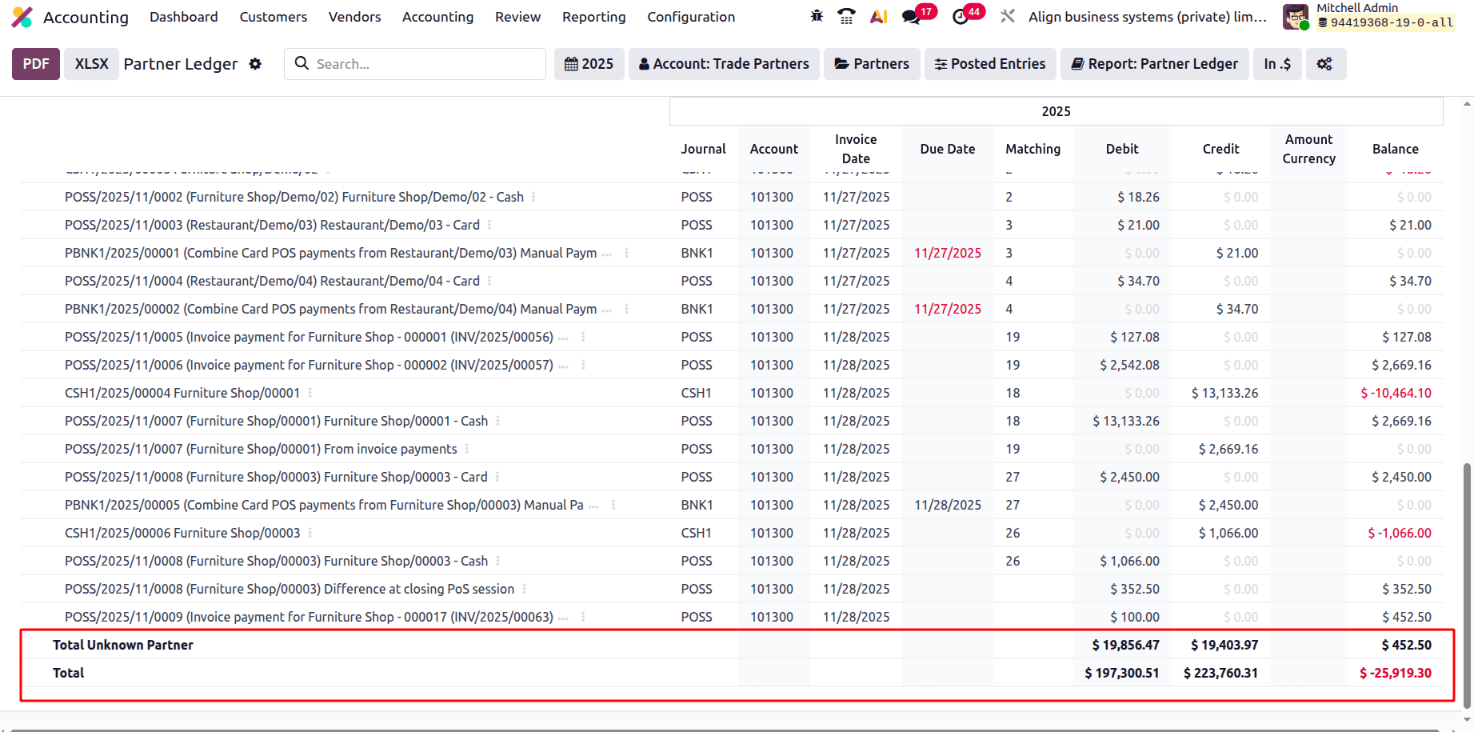Export the report with the PDF button
Screen dimensions: 1474x732
pyautogui.click(x=36, y=64)
